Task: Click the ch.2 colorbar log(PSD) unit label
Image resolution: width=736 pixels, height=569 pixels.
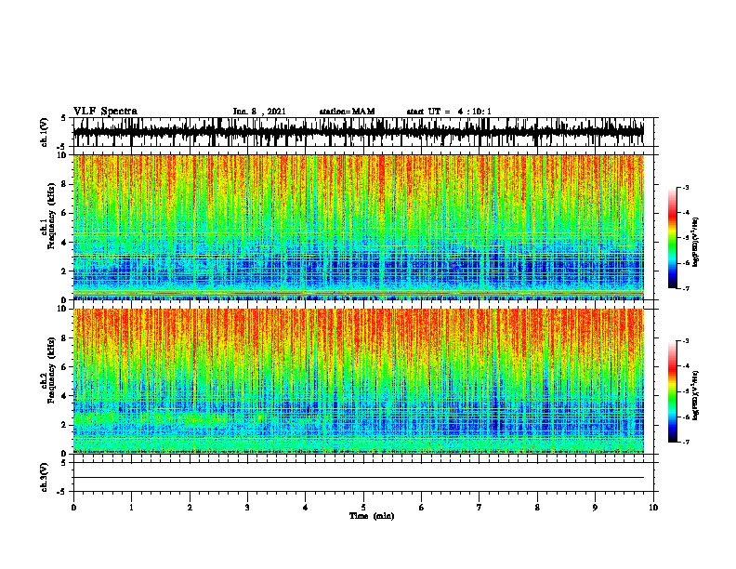Action: click(696, 395)
